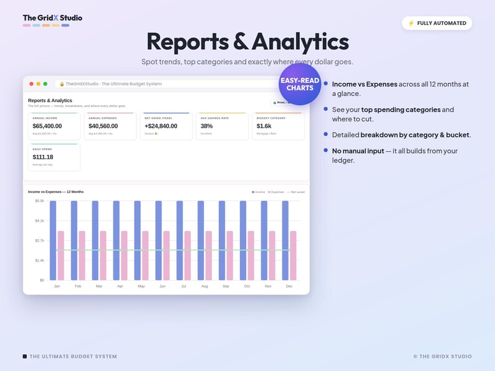Click the Income vs Expenses — 12 Months title
Image resolution: width=495 pixels, height=371 pixels.
tap(56, 192)
